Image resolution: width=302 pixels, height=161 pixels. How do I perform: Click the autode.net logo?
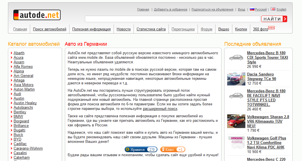(x=37, y=15)
